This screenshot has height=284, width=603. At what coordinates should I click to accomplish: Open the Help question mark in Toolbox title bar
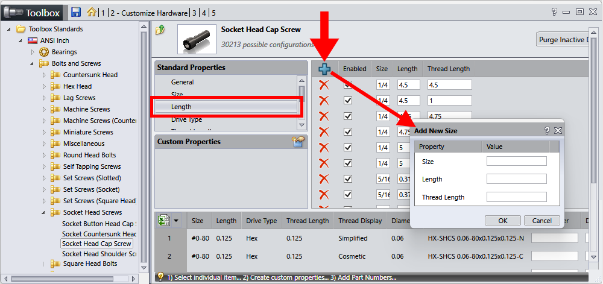coord(554,12)
